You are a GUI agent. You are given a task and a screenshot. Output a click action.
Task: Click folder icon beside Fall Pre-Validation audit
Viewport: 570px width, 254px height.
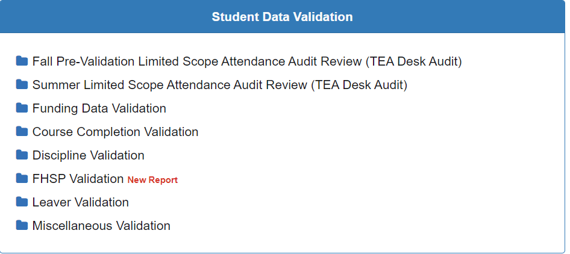[22, 61]
